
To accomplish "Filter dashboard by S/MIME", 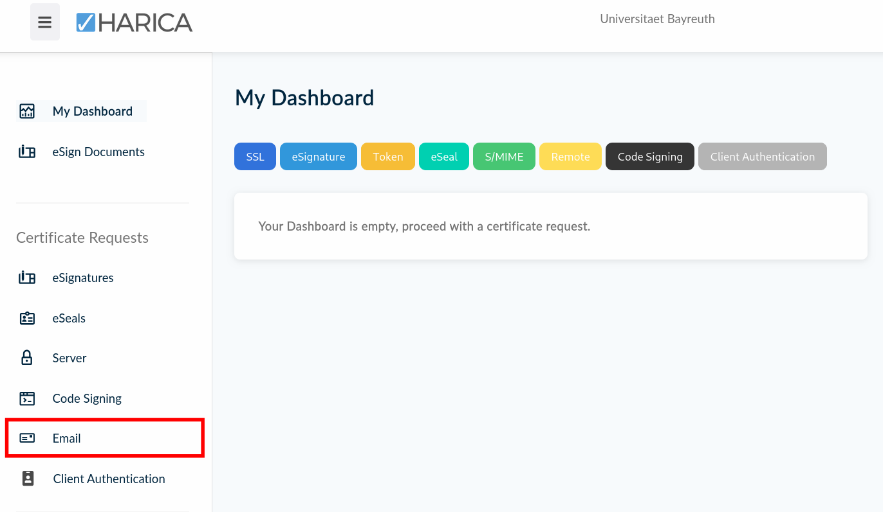I will tap(505, 157).
